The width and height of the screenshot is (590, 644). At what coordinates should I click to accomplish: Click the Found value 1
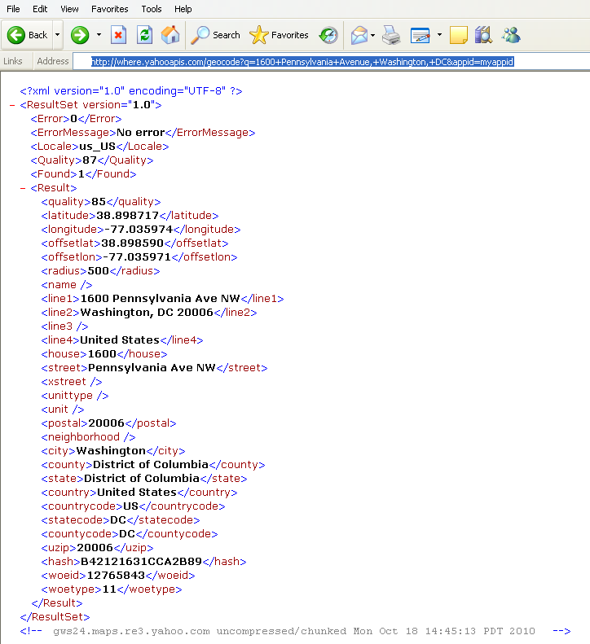[x=81, y=174]
